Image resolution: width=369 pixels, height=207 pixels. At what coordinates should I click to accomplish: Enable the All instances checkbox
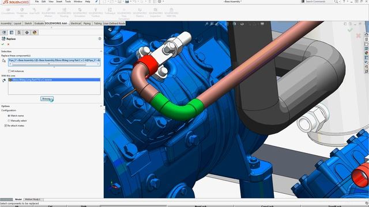(9, 71)
